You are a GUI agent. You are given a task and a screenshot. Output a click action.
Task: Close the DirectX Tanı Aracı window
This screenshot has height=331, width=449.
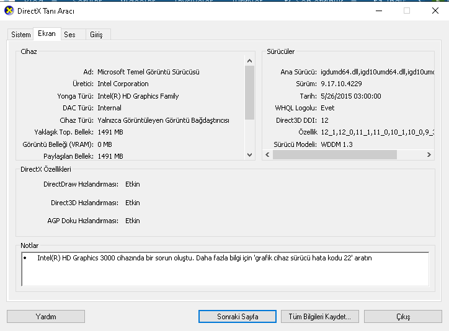tap(435, 11)
